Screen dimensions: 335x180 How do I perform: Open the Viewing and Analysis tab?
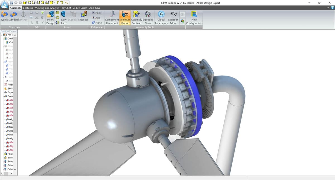coord(47,8)
